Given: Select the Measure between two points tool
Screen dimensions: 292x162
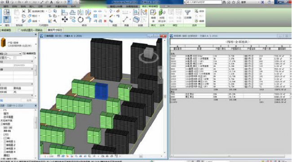Looking at the screenshot, I should click(x=125, y=19).
